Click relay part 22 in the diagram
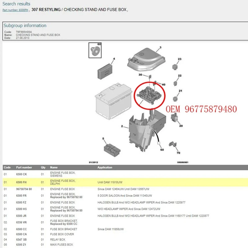 [175, 83]
